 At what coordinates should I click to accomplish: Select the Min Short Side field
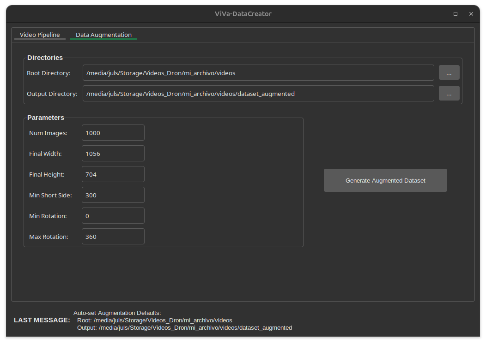[x=113, y=195]
